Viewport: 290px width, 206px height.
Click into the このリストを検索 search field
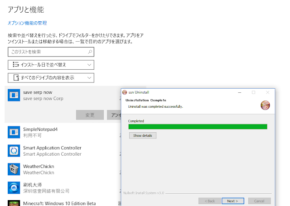pyautogui.click(x=51, y=52)
